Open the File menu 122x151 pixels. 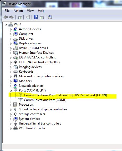[x=7, y=11]
